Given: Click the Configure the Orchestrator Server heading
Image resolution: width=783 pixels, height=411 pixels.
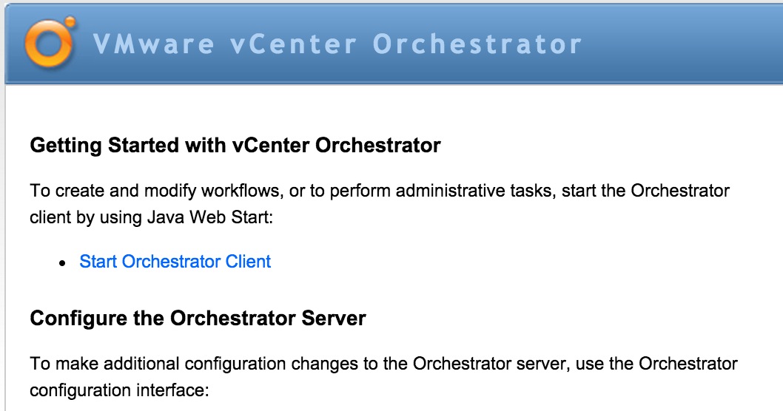Looking at the screenshot, I should coord(198,319).
